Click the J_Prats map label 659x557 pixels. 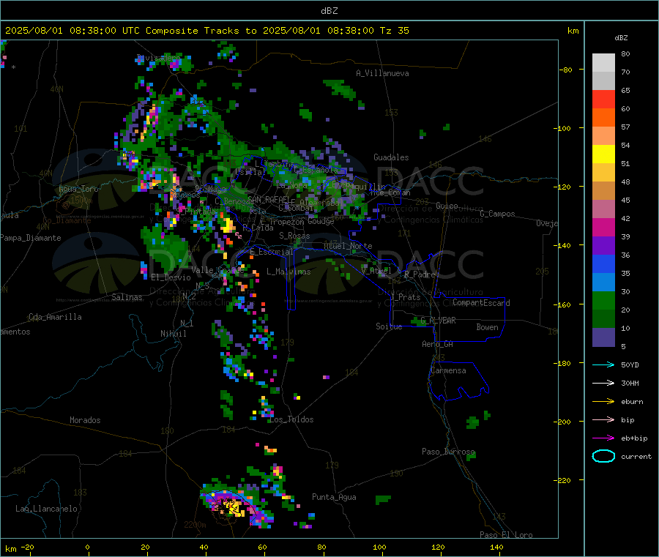pos(406,297)
